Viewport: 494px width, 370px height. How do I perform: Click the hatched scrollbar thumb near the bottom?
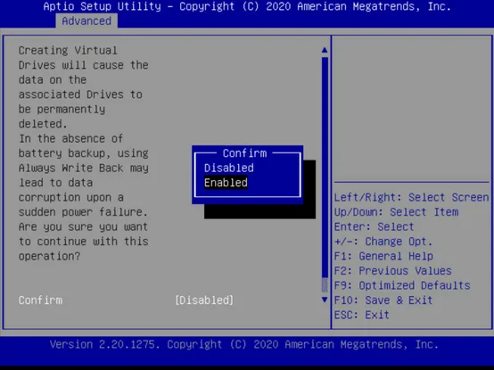click(x=325, y=285)
